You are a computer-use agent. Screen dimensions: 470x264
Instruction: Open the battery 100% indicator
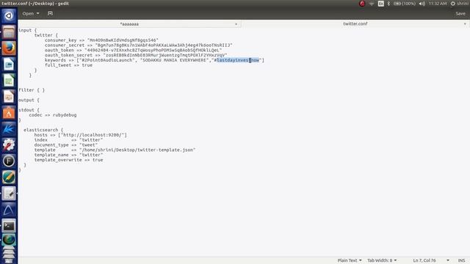click(x=405, y=4)
